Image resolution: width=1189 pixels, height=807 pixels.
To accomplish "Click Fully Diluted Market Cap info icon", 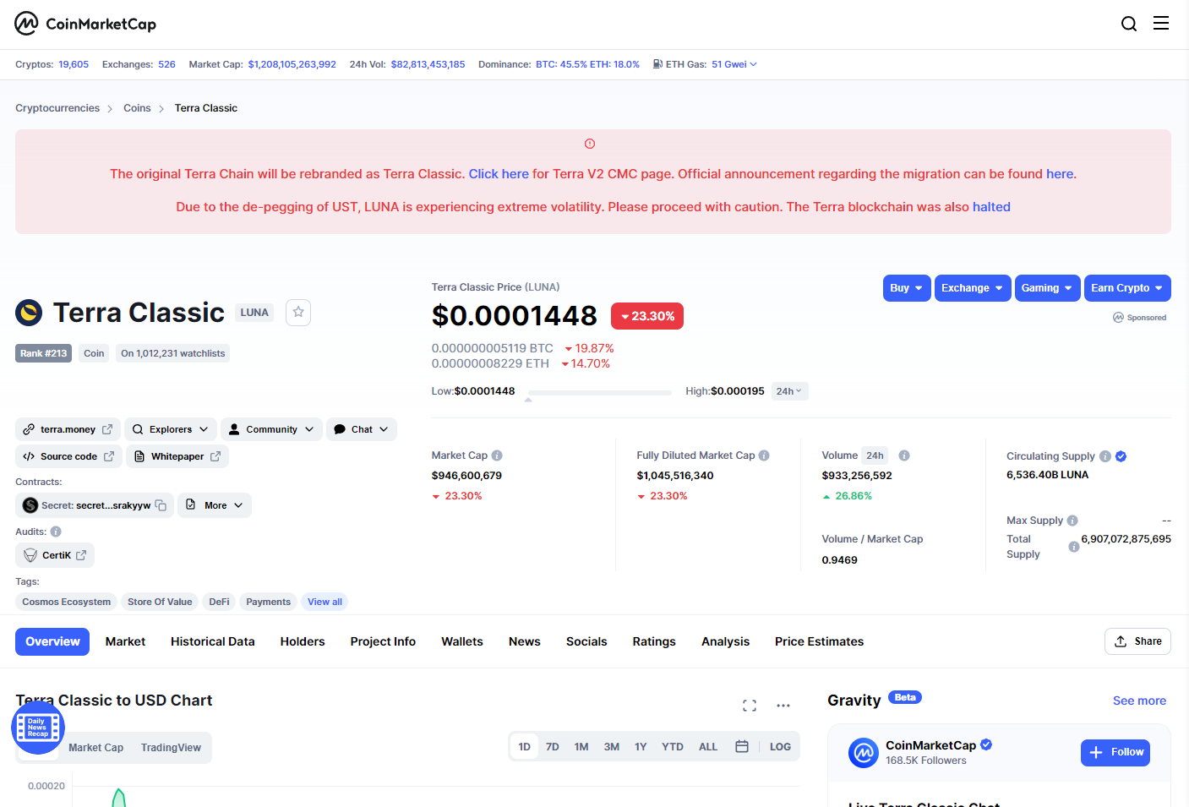I will pyautogui.click(x=764, y=455).
